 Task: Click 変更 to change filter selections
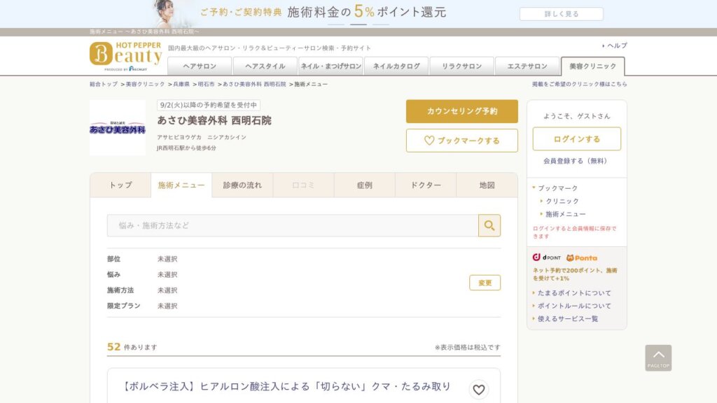[x=484, y=282]
